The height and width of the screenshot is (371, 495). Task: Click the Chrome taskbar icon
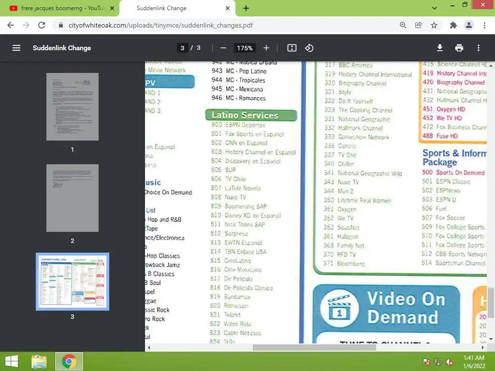69,361
